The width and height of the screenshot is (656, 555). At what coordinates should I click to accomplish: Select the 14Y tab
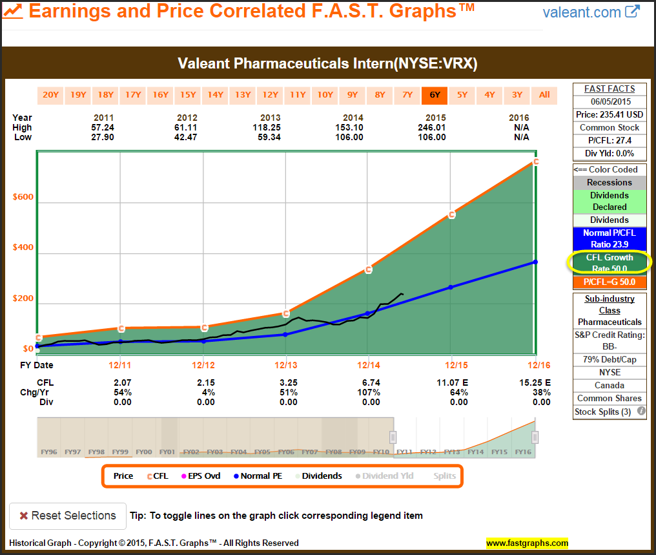pyautogui.click(x=216, y=95)
